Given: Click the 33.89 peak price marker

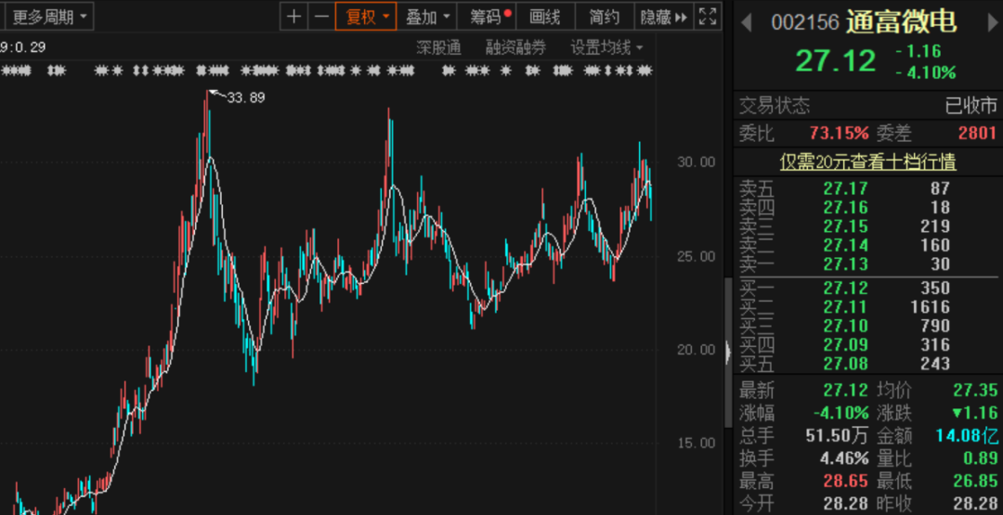Looking at the screenshot, I should pos(244,97).
